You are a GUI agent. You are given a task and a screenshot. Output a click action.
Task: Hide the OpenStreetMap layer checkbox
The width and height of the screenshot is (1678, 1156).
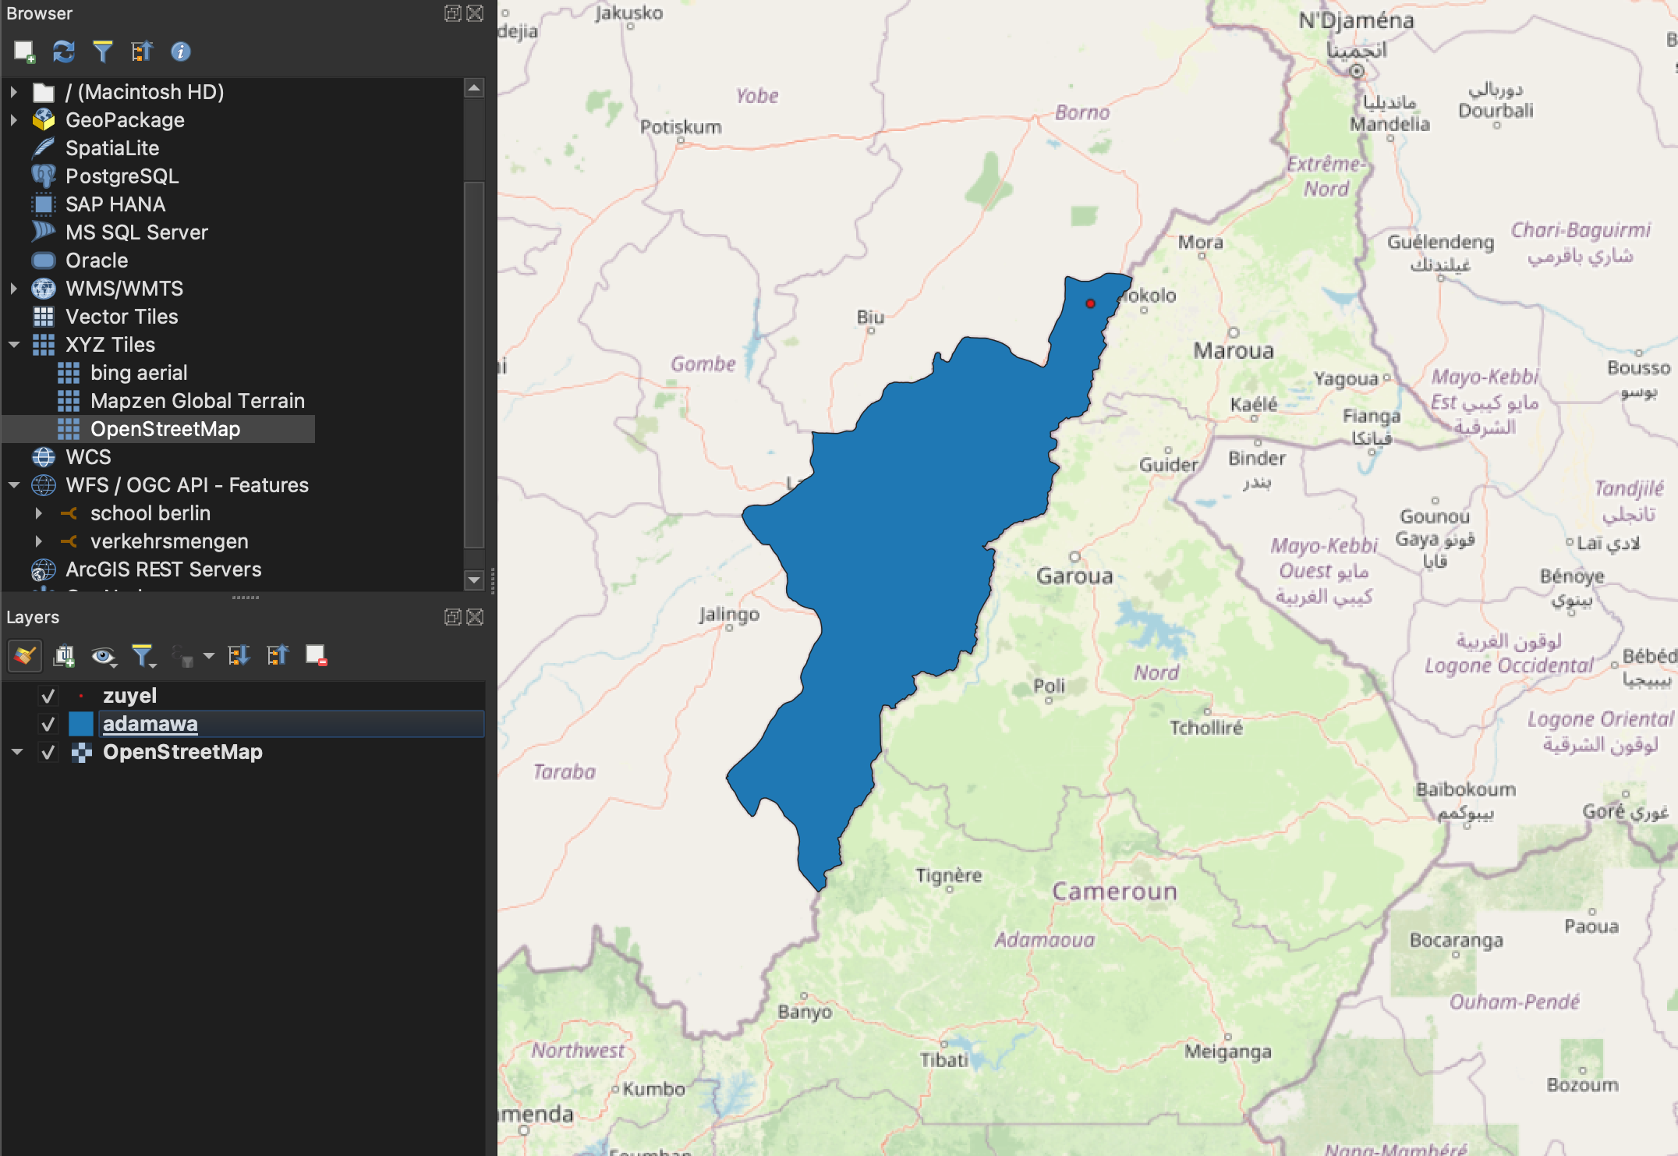click(x=48, y=752)
